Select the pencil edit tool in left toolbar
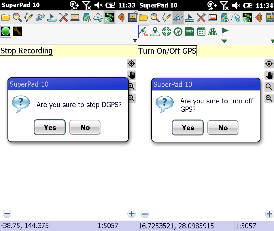The image size is (274, 231). click(29, 17)
